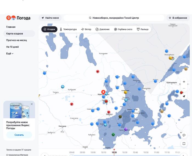The image size is (192, 156).
Task: Click the Татарск city label
Action: pyautogui.click(x=56, y=92)
